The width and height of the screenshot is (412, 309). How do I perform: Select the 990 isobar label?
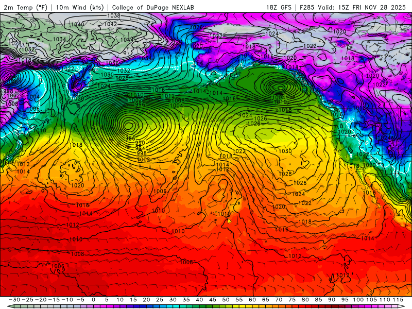tap(140, 143)
